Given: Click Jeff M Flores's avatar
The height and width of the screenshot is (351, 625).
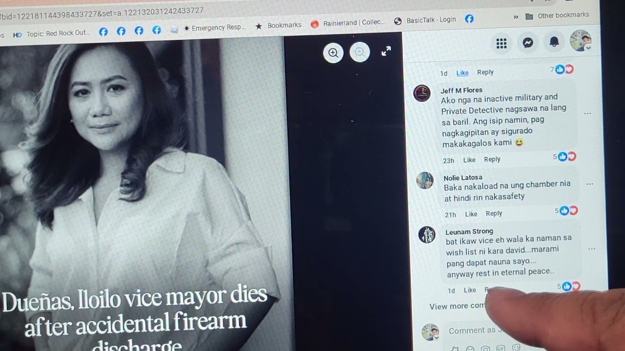Looking at the screenshot, I should tap(422, 93).
